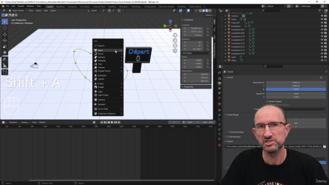Activate the Move tool
Screen dimensions: 329x185
5,34
